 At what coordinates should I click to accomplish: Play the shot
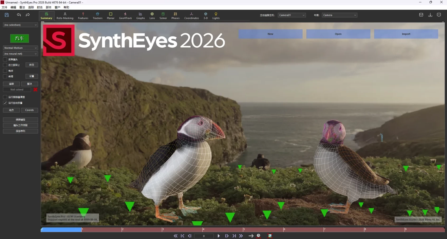click(x=219, y=236)
